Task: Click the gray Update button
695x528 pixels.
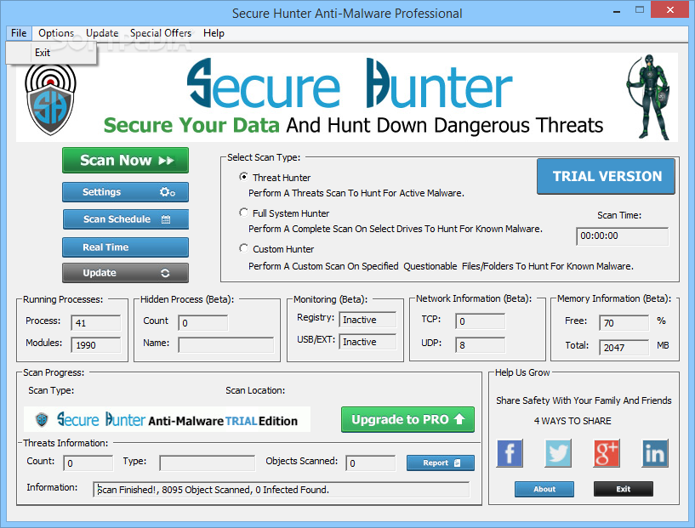Action: point(125,273)
